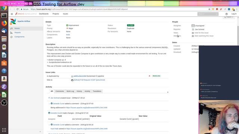Screen dimensions: 239x134
Task: Open Joe Schmid's profile in the created entry
Action: pos(55,98)
